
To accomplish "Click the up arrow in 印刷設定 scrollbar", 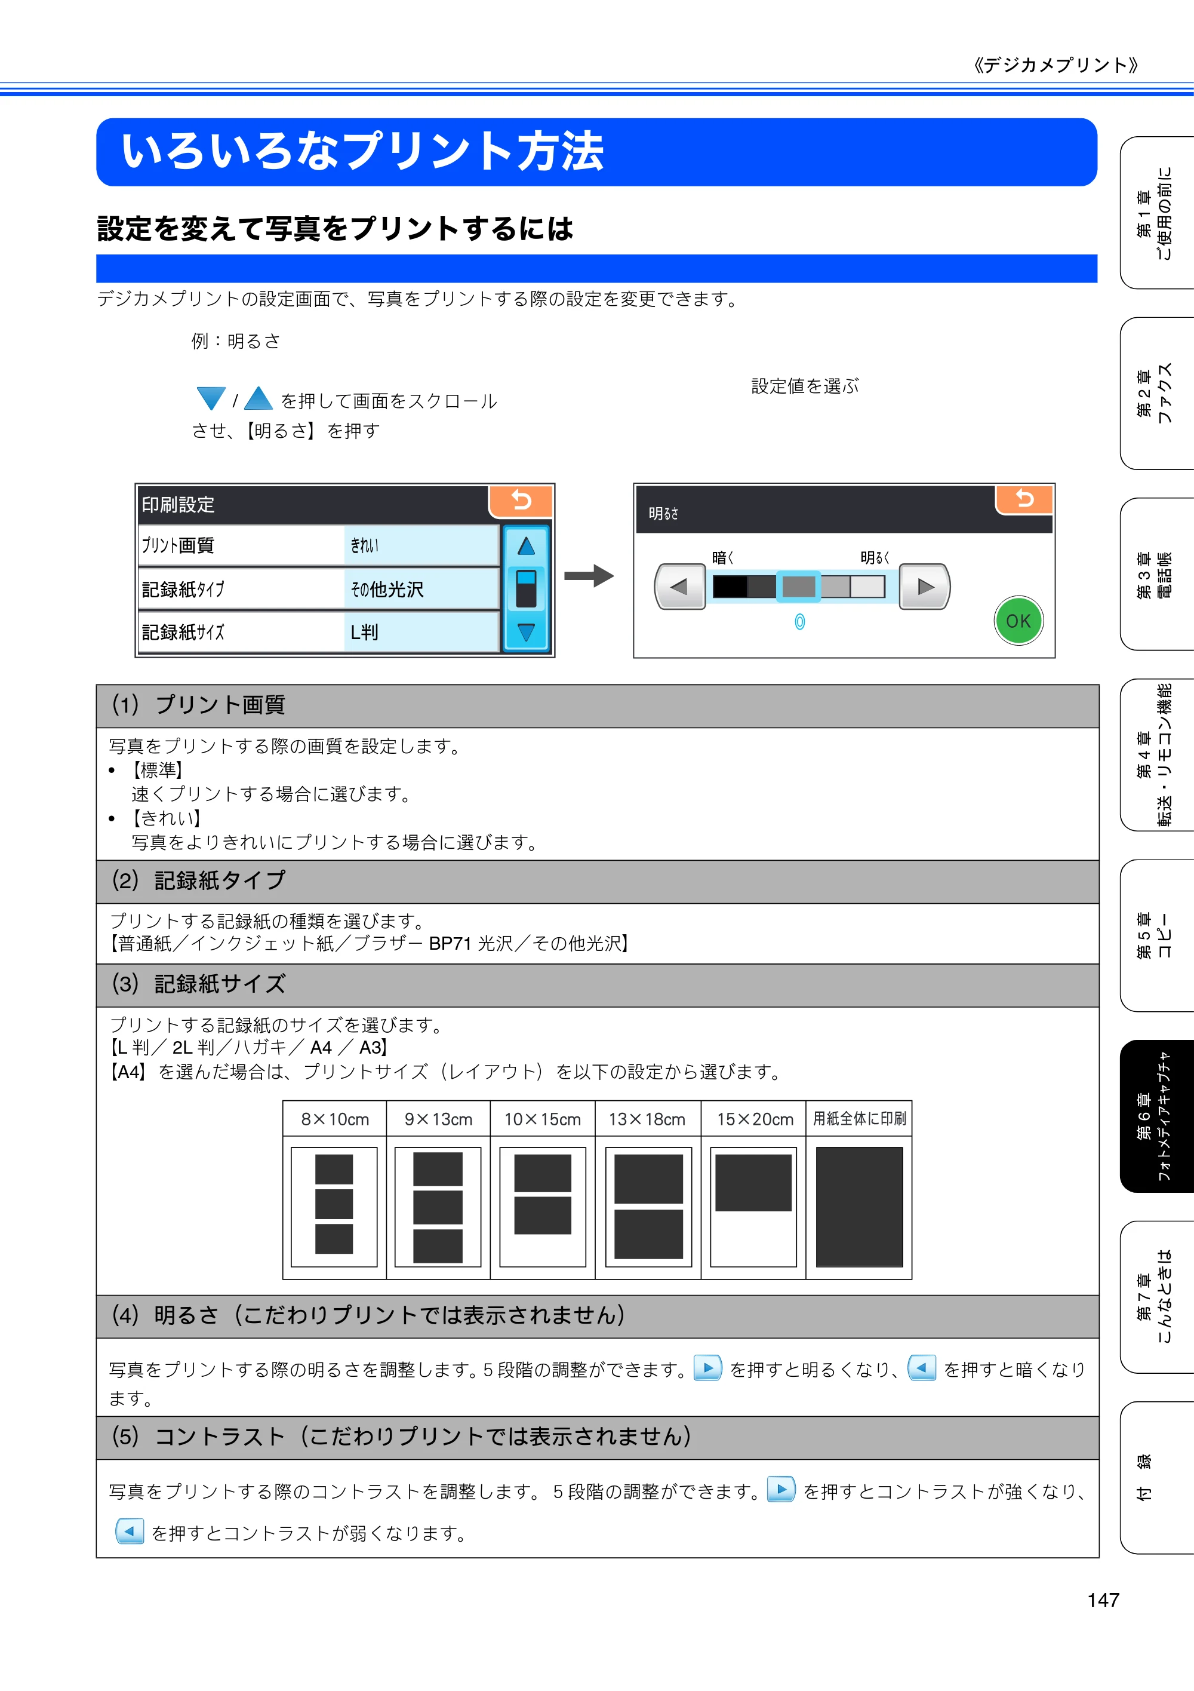I will [x=527, y=547].
